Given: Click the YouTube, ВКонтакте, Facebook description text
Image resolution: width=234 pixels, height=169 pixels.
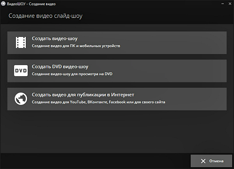Looking at the screenshot, I should tap(98, 102).
